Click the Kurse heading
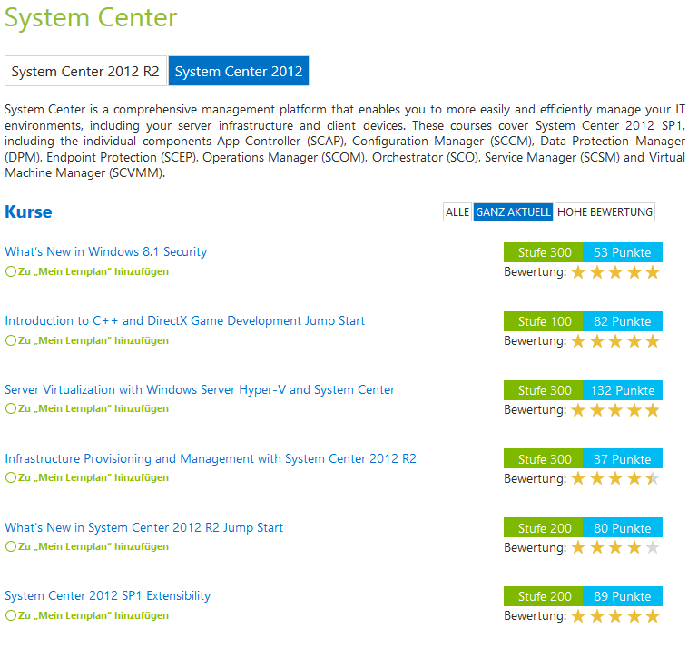The height and width of the screenshot is (648, 698). point(28,211)
